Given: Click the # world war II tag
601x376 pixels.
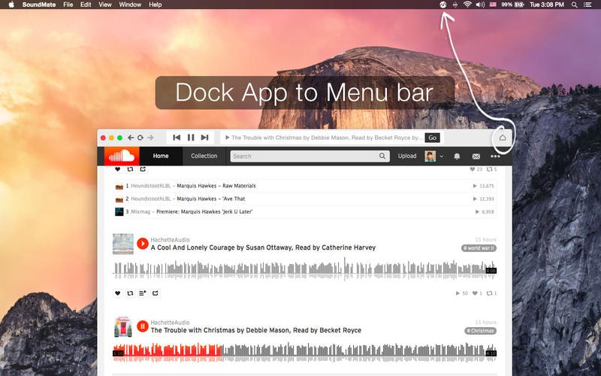Looking at the screenshot, I should click(x=479, y=248).
